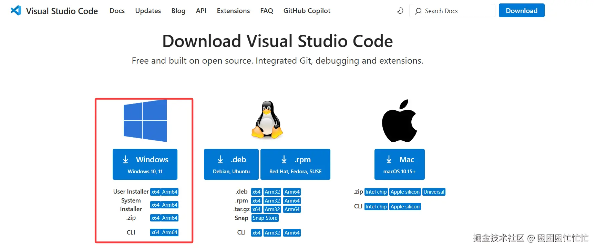Click the Linux penguin logo
Screen dimensions: 596x250
pyautogui.click(x=267, y=120)
